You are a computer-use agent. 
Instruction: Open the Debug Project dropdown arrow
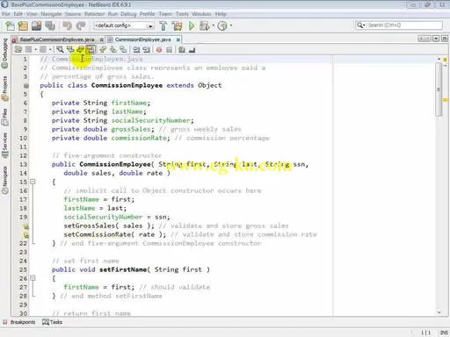coord(213,25)
